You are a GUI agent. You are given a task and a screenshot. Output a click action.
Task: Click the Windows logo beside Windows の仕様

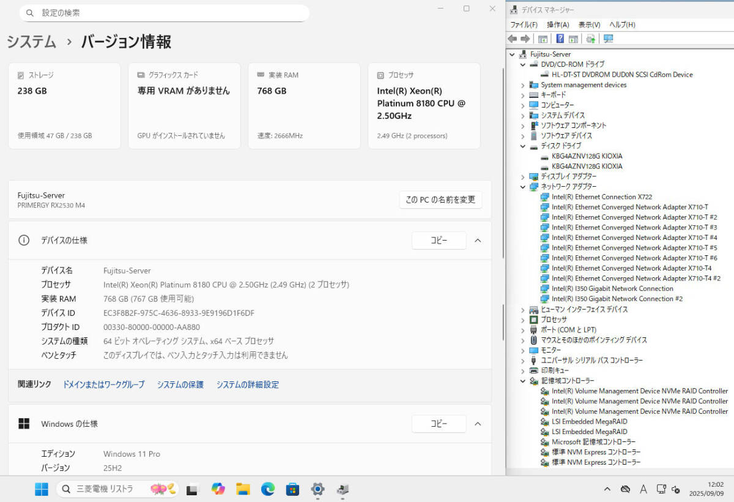point(24,424)
